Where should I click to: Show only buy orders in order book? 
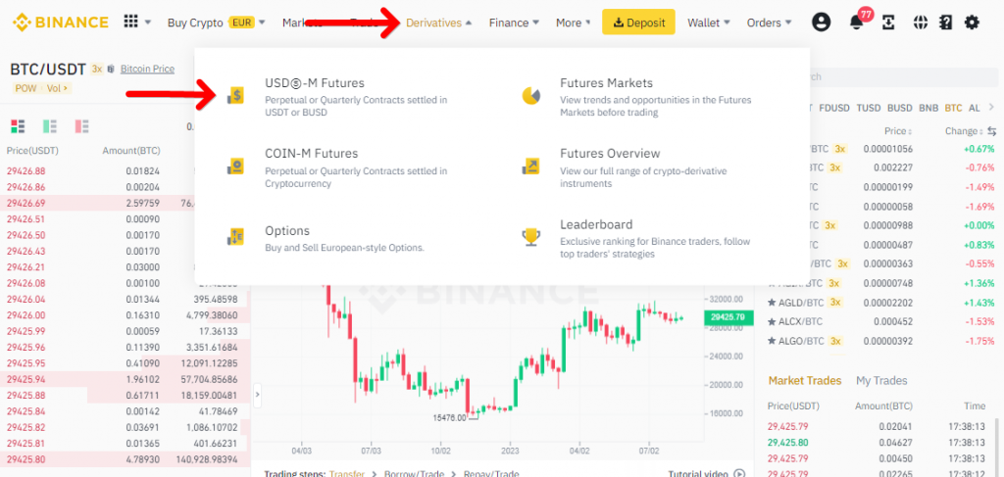point(49,126)
